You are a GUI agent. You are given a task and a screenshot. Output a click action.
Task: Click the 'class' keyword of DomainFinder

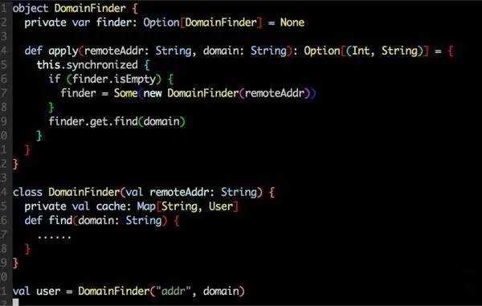(x=27, y=192)
